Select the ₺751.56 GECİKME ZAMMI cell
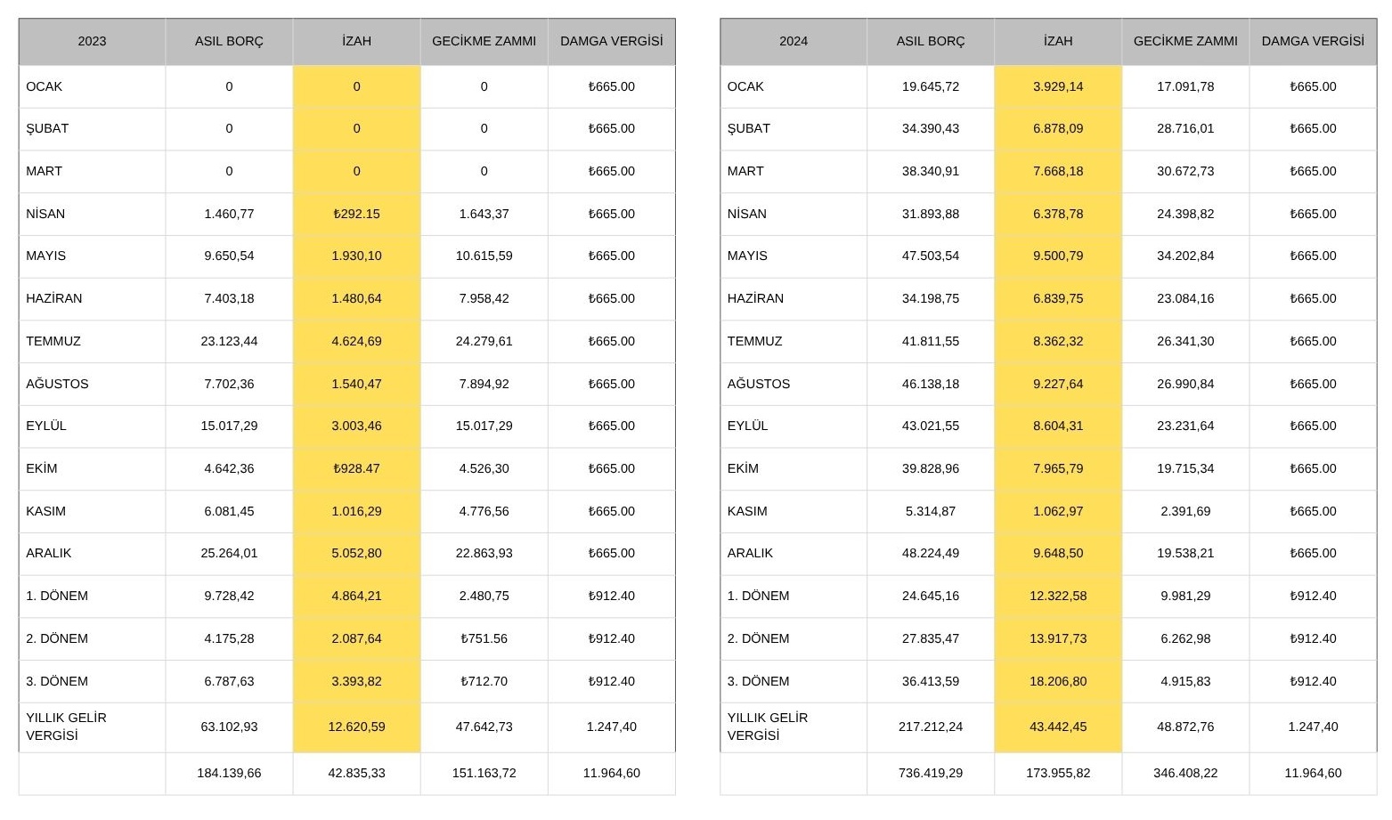Viewport: 1392px width, 820px height. click(x=484, y=638)
